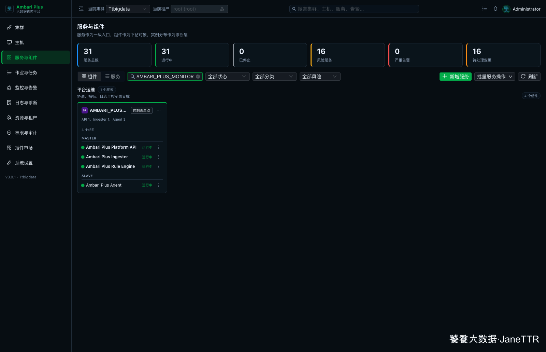The width and height of the screenshot is (546, 352).
Task: Click the 严重告警 stat card
Action: [x=426, y=55]
